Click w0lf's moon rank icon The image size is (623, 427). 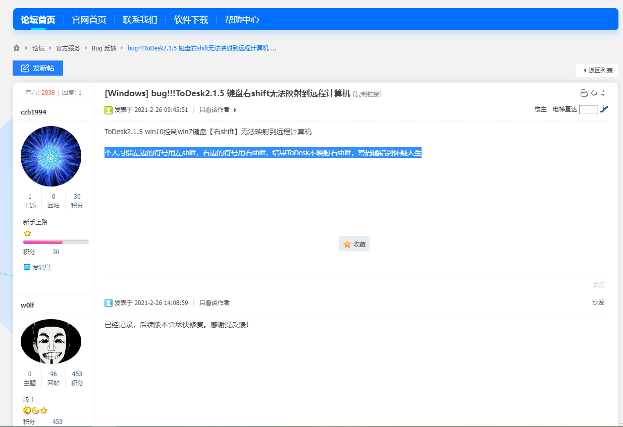point(35,410)
